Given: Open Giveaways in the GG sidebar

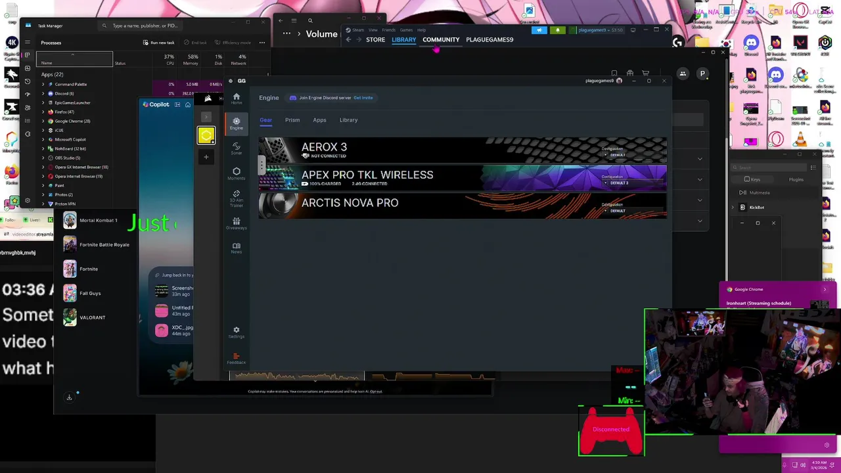Looking at the screenshot, I should 236,223.
